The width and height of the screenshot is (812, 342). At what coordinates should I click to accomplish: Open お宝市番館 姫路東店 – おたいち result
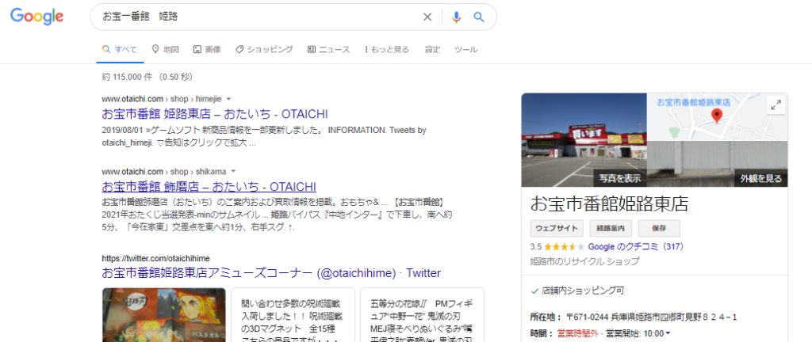tap(215, 114)
